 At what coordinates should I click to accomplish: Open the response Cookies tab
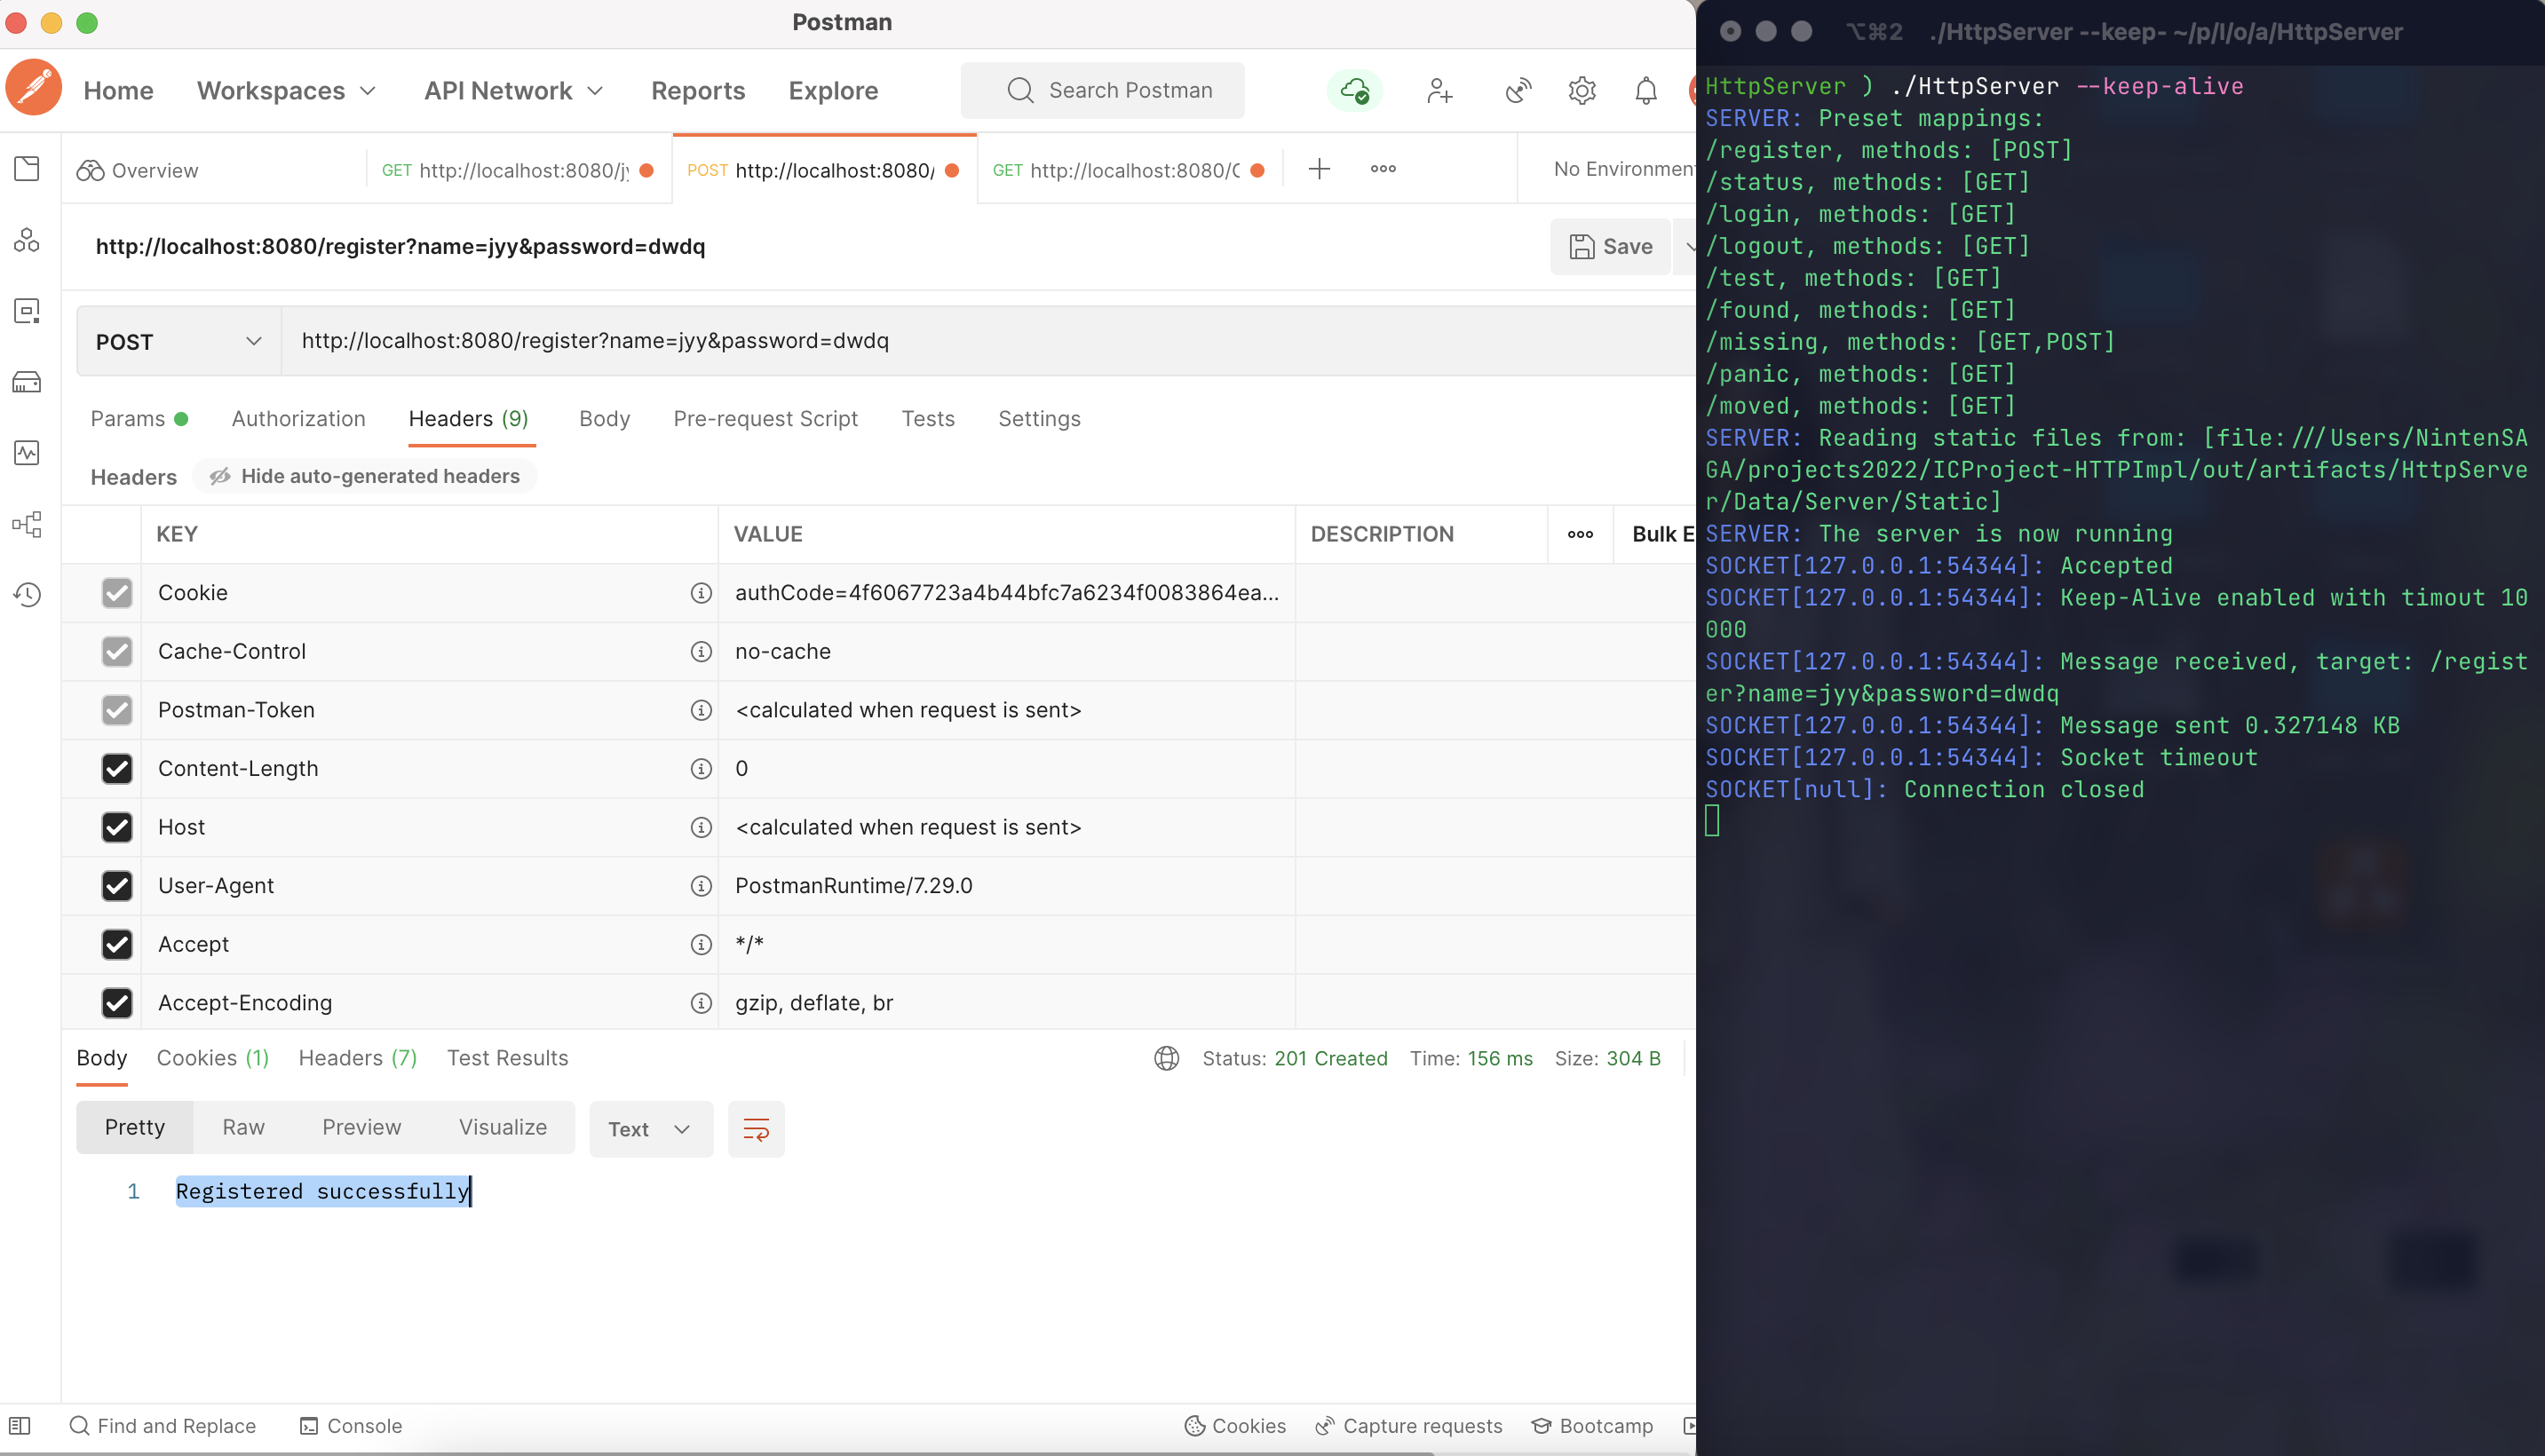(212, 1058)
